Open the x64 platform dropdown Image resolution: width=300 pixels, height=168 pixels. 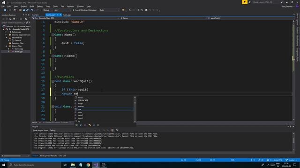pyautogui.click(x=62, y=10)
